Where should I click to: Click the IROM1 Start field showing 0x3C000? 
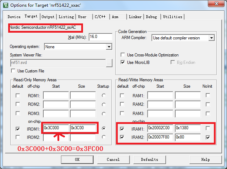click(56, 128)
